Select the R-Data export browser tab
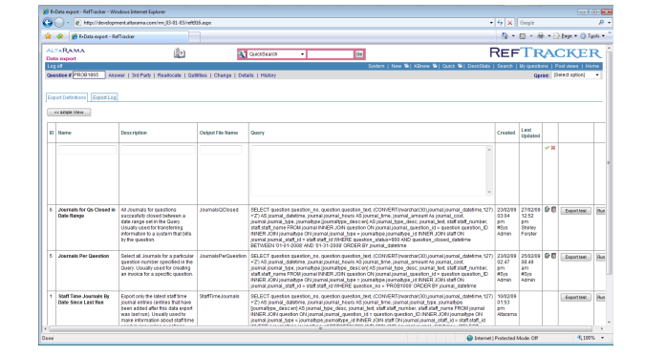 pos(129,36)
